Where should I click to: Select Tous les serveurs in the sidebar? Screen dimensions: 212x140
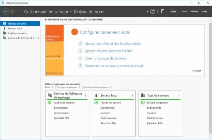(x=20, y=33)
